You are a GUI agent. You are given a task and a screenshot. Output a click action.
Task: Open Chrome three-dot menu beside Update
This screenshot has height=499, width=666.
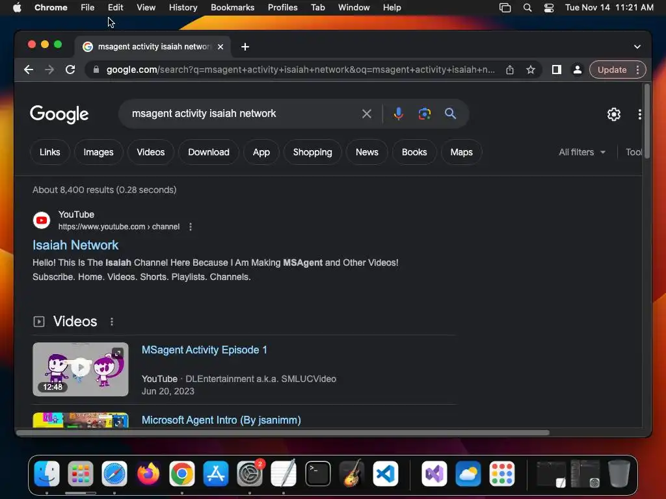(x=637, y=70)
